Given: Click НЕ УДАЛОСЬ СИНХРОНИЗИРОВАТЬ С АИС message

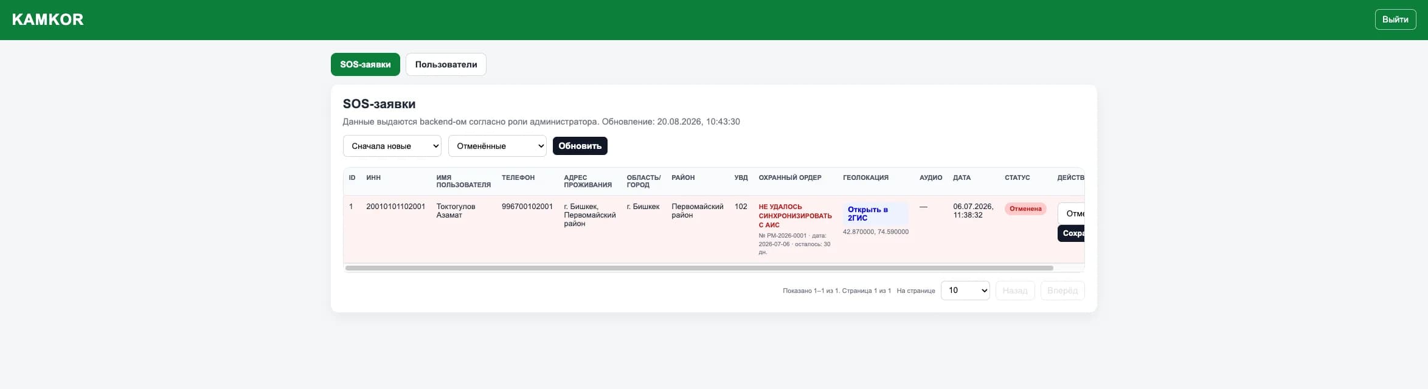Looking at the screenshot, I should coord(795,216).
